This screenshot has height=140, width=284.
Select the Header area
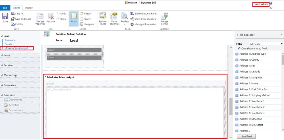pyautogui.click(x=86, y=14)
